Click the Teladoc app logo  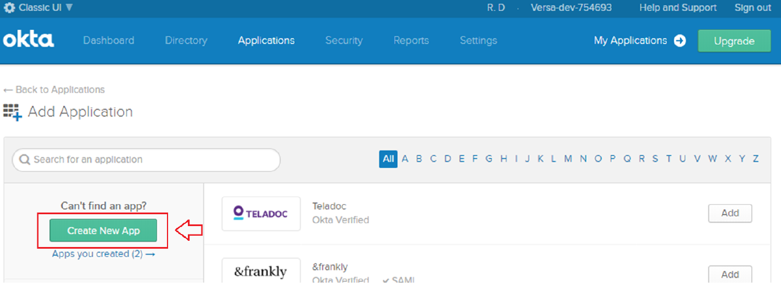coord(261,214)
